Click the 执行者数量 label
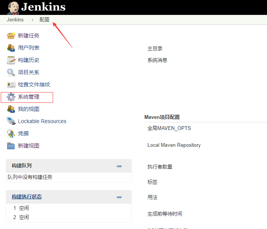Screen dimensions: 267x229 pyautogui.click(x=160, y=167)
